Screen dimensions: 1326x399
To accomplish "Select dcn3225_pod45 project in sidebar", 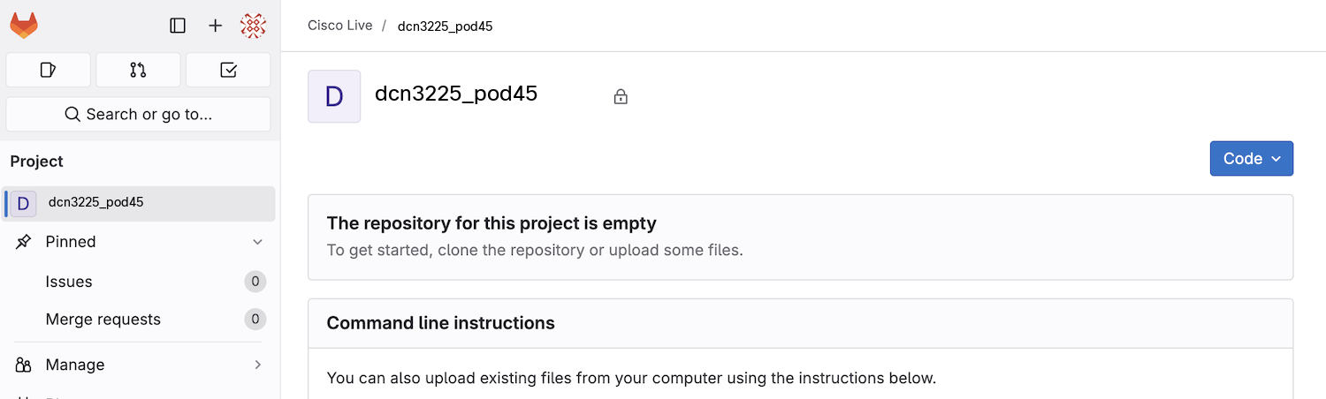I will coord(95,203).
